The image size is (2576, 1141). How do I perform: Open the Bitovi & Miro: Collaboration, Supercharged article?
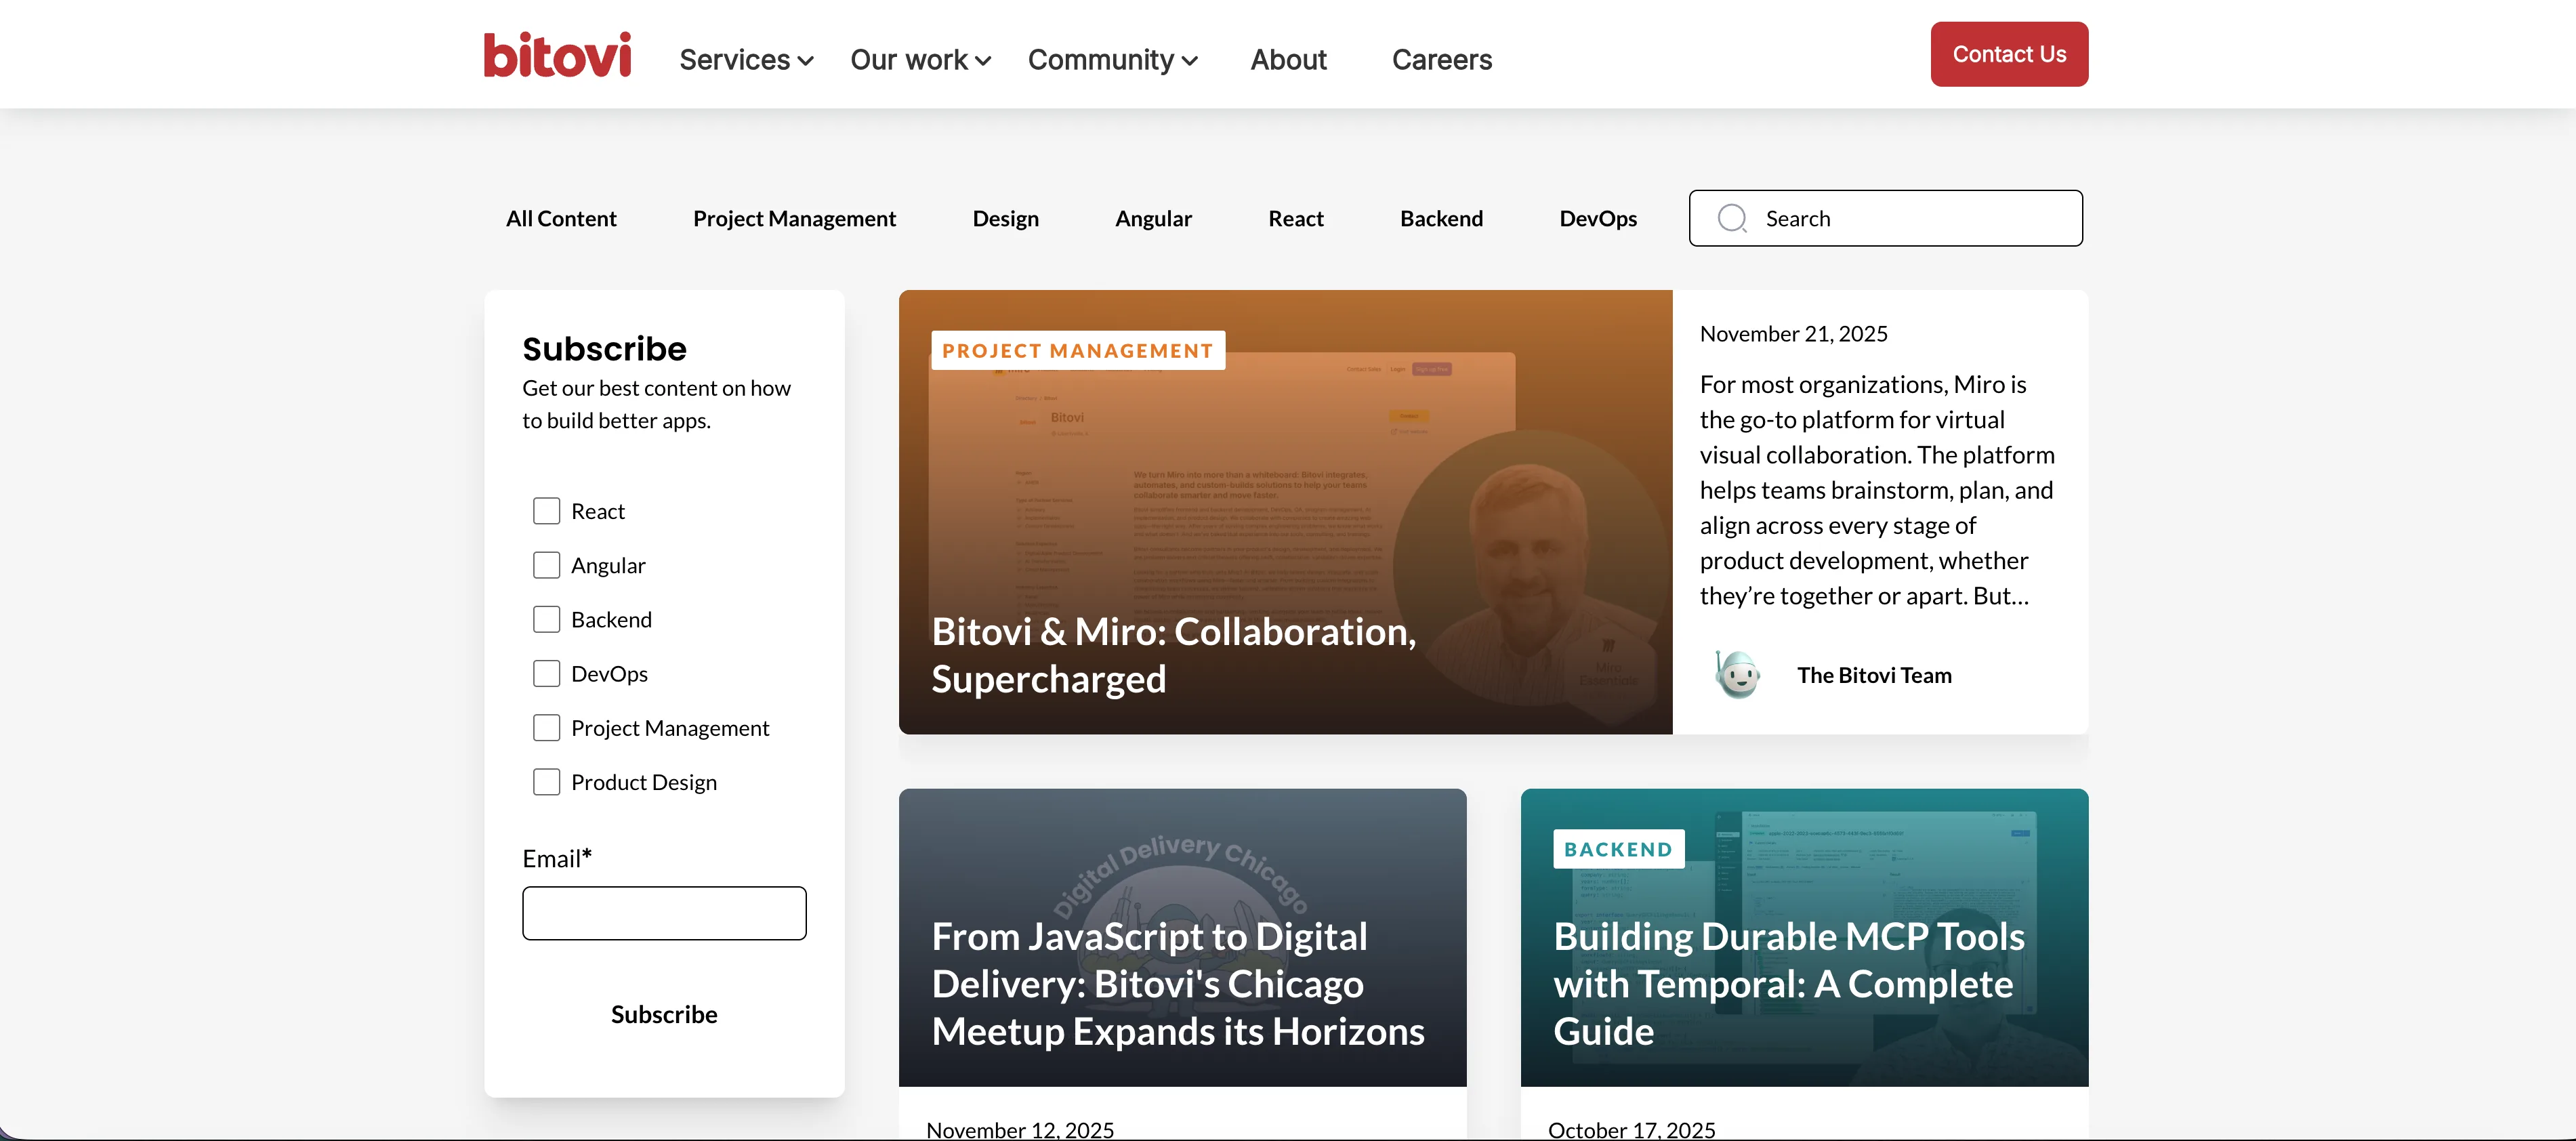coord(1173,655)
